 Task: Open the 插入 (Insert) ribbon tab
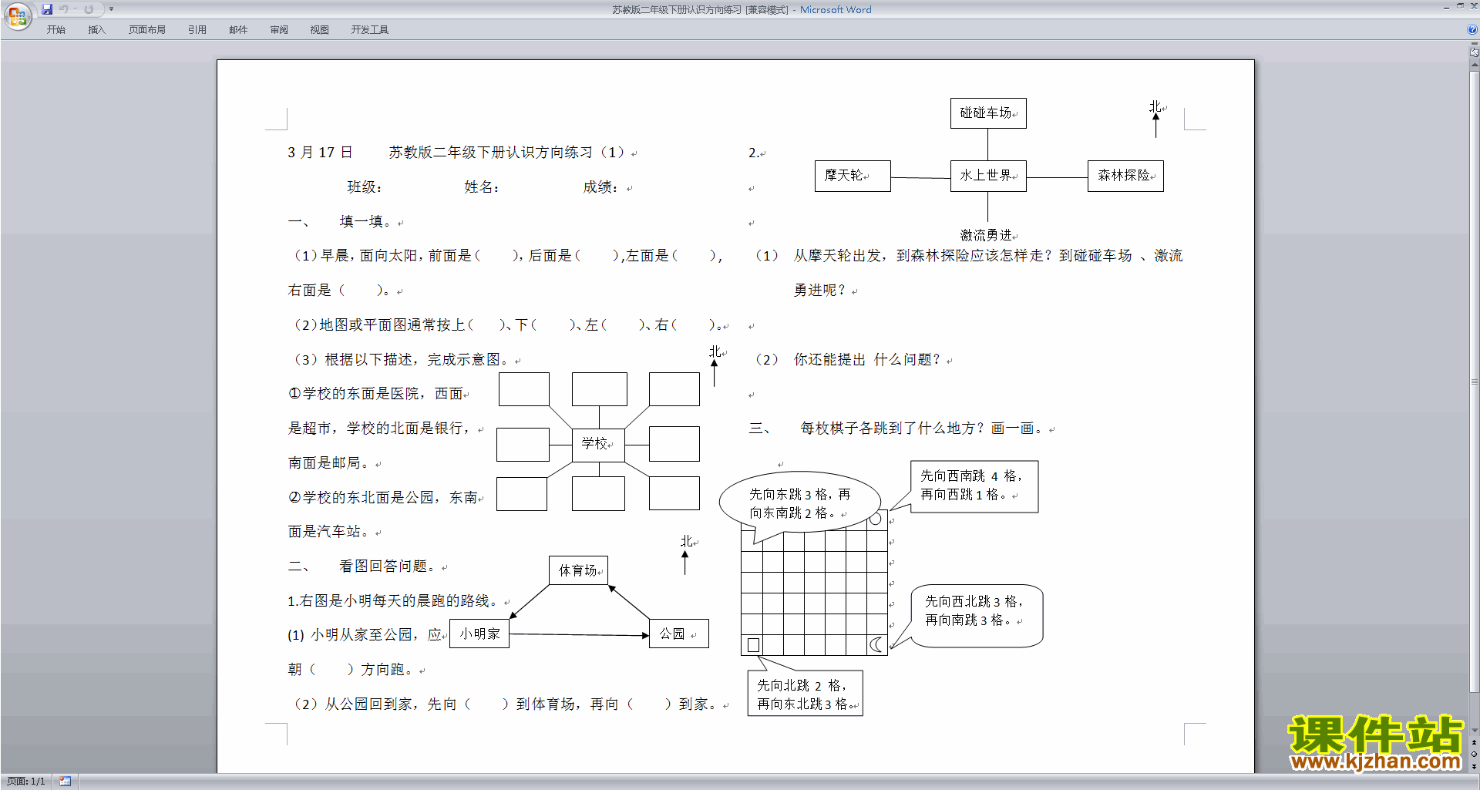96,30
